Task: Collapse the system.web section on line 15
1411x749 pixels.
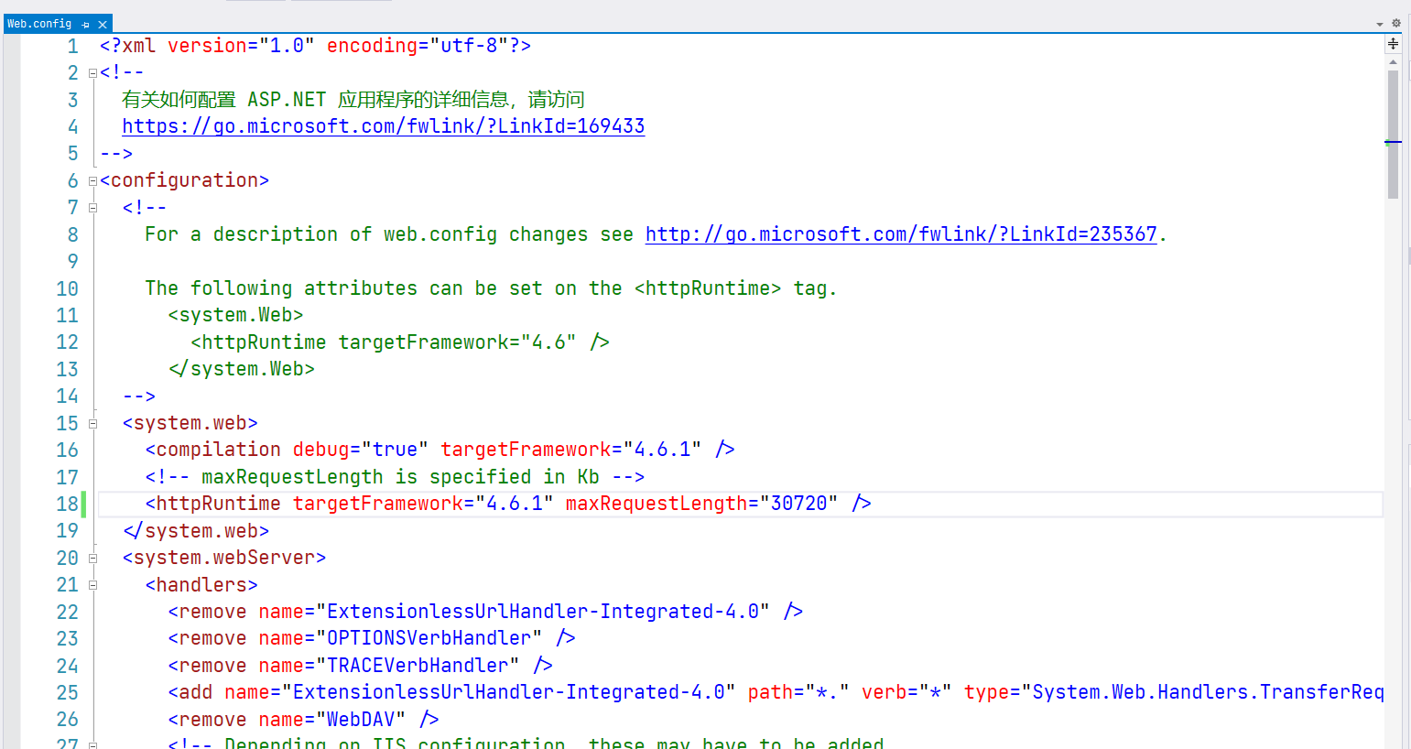Action: (92, 424)
